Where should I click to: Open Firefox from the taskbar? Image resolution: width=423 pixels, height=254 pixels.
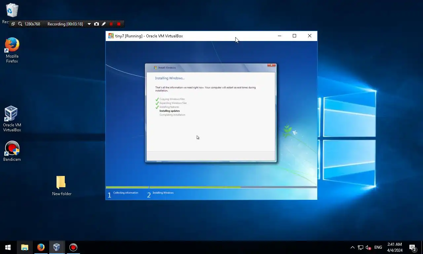coord(41,247)
